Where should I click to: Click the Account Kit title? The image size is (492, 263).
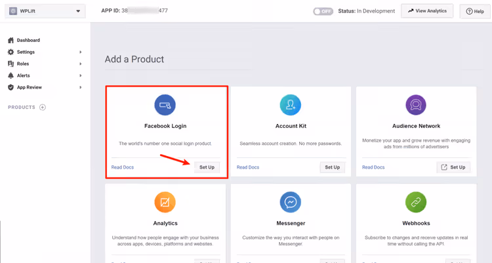pos(291,126)
